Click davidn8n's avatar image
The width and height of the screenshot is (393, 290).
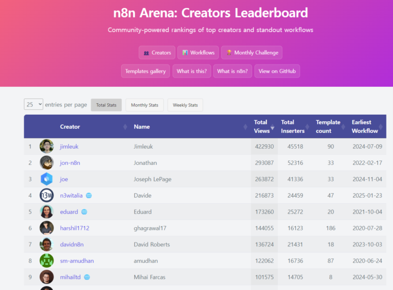click(x=46, y=244)
